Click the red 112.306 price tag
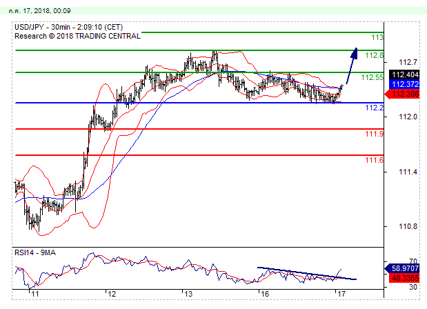Viewport: 427px width, 309px height. [x=404, y=92]
